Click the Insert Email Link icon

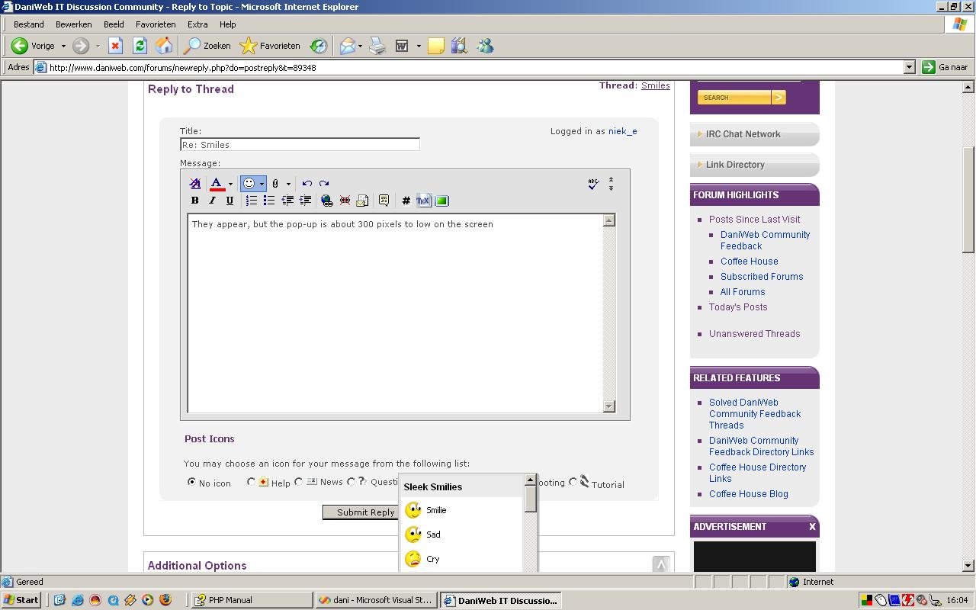tap(362, 201)
